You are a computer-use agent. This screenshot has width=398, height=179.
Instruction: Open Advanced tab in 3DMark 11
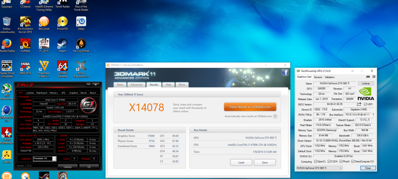coord(136,85)
